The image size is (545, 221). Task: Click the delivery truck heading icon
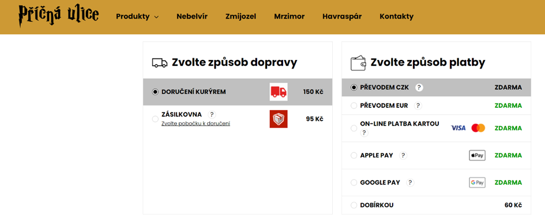(160, 63)
